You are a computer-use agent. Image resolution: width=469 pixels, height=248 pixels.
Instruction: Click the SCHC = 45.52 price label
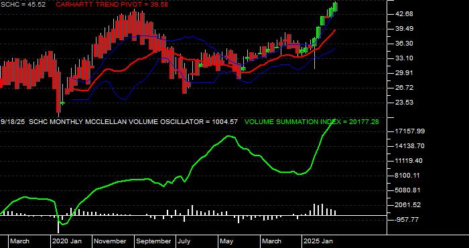pos(23,5)
